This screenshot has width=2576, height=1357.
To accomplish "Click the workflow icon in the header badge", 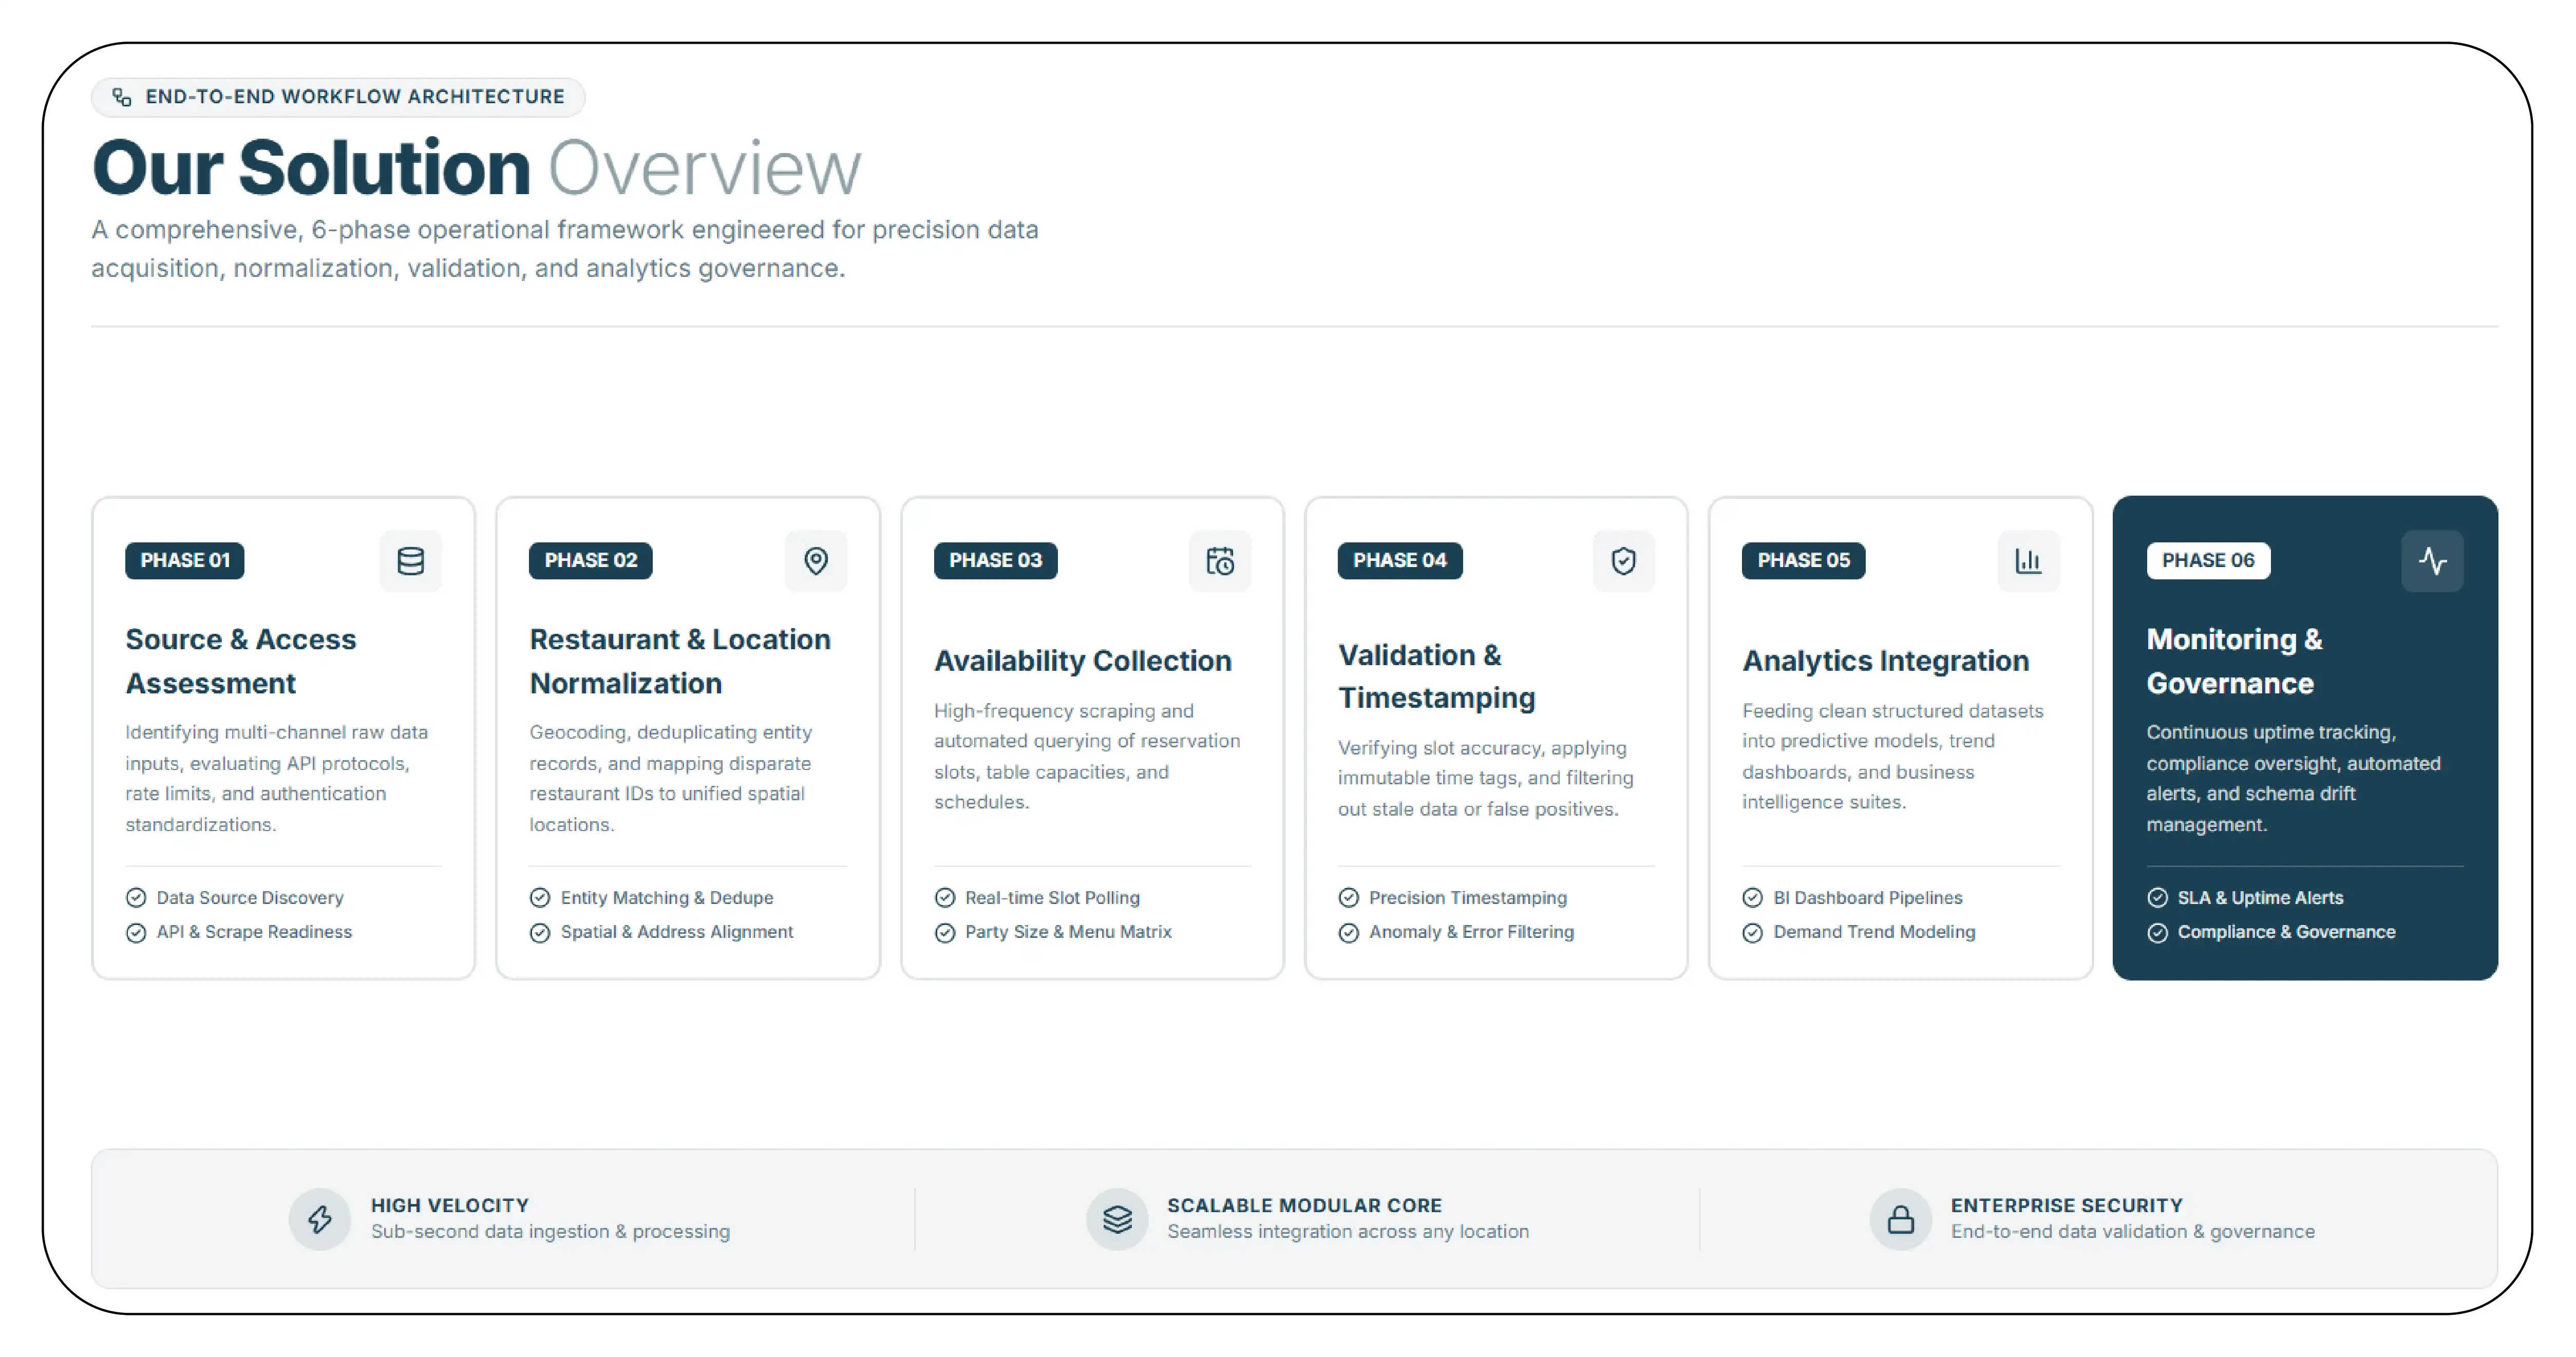I will [x=122, y=97].
